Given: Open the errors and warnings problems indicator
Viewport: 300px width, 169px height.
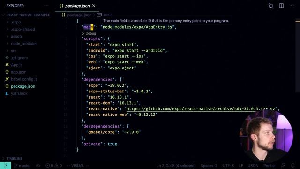Looking at the screenshot, I should click(54, 166).
